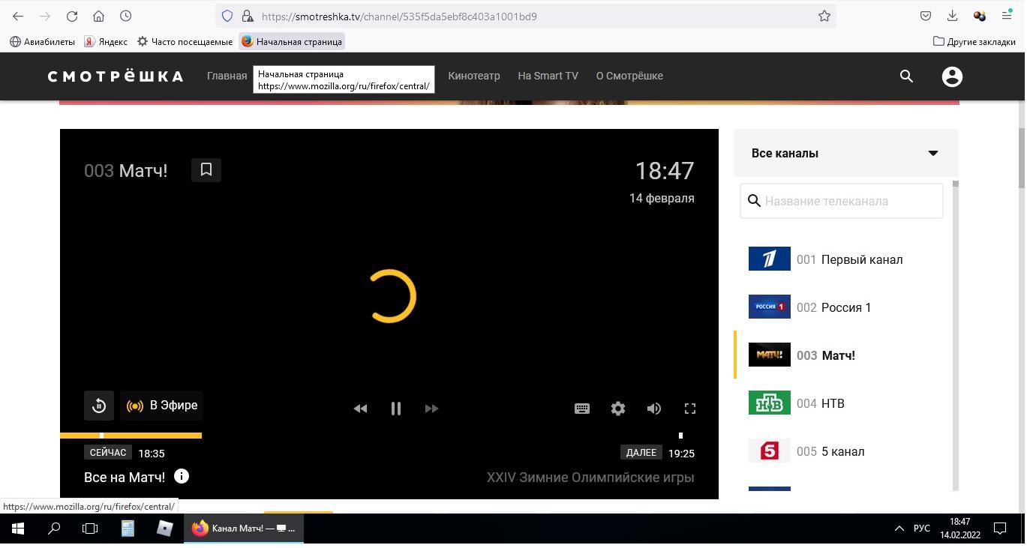The width and height of the screenshot is (1030, 548).
Task: Expand the Все каналы dropdown
Action: point(845,153)
